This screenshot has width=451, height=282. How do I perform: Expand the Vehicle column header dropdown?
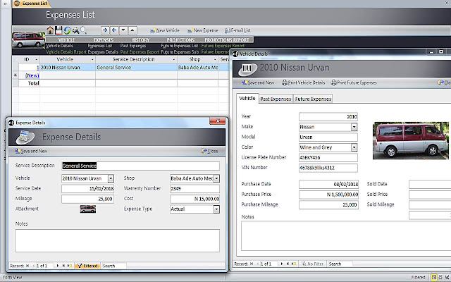92,59
